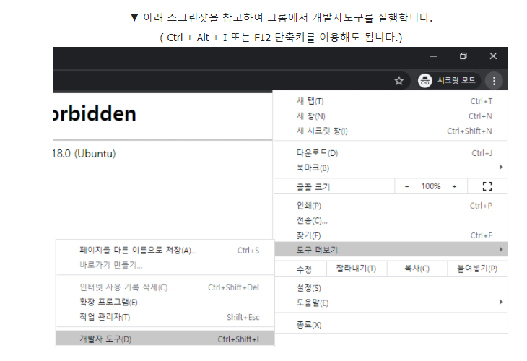The height and width of the screenshot is (361, 527).
Task: Expand the 북마크(B) submenu
Action: (391, 168)
